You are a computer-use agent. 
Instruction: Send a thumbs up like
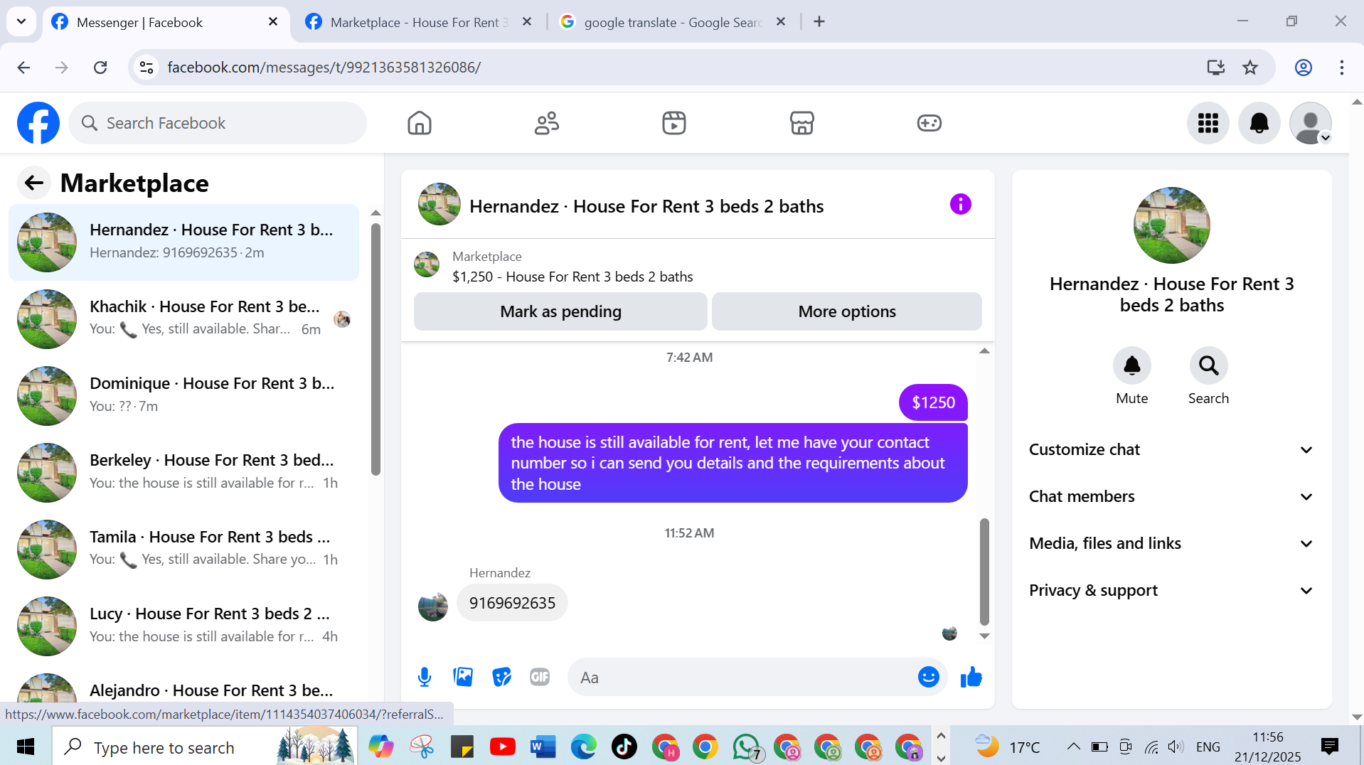point(971,677)
